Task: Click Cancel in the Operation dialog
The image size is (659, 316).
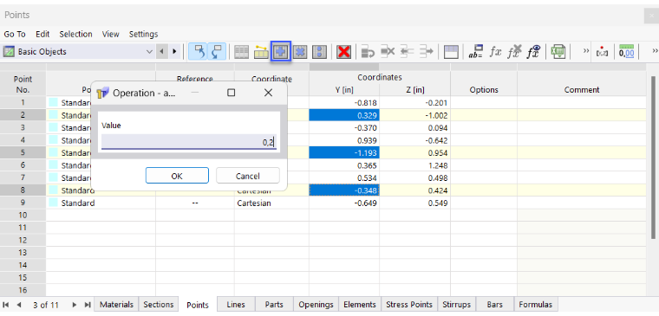Action: (247, 176)
